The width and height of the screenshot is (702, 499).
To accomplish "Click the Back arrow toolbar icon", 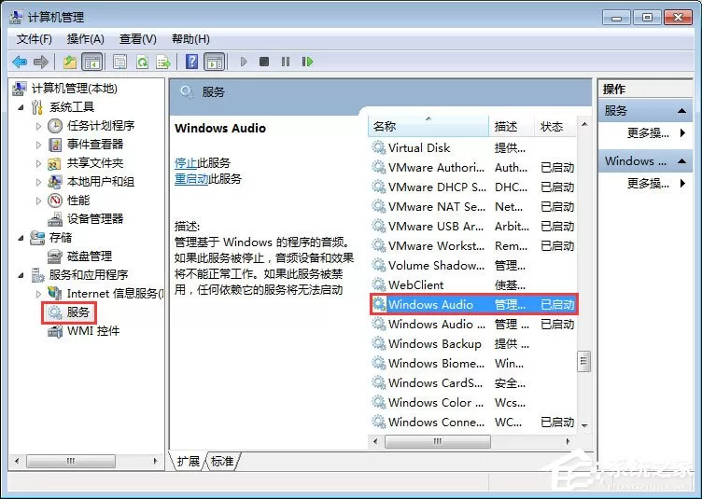I will pos(20,62).
